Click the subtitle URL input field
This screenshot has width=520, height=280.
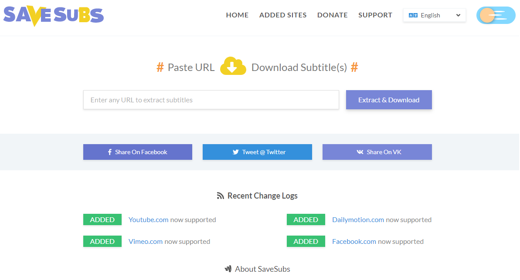coord(211,100)
